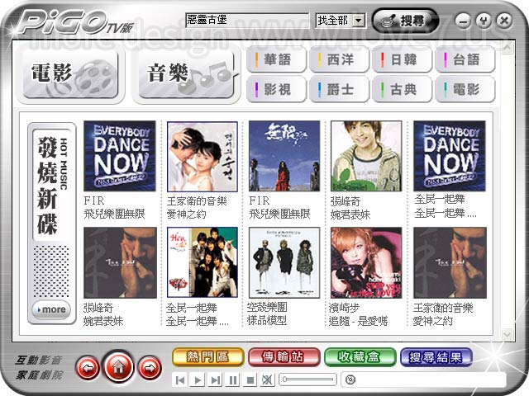
Task: Minimize the PiGO window
Action: coord(463,21)
